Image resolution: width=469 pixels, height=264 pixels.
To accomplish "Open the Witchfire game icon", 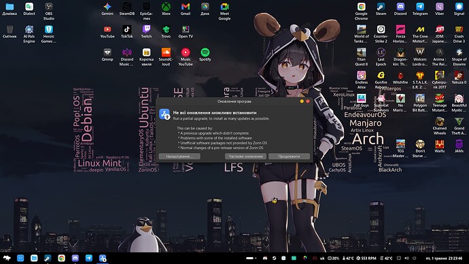I will [x=400, y=78].
